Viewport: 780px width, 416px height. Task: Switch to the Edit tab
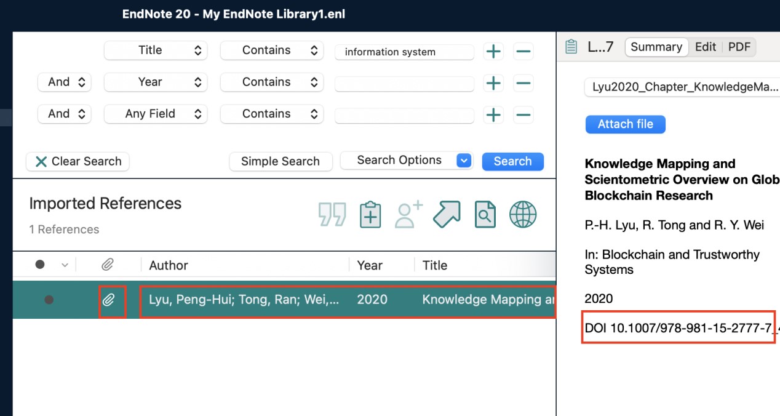pos(706,47)
